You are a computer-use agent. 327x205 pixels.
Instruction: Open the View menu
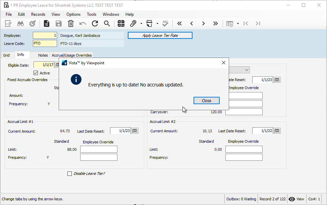coord(56,14)
